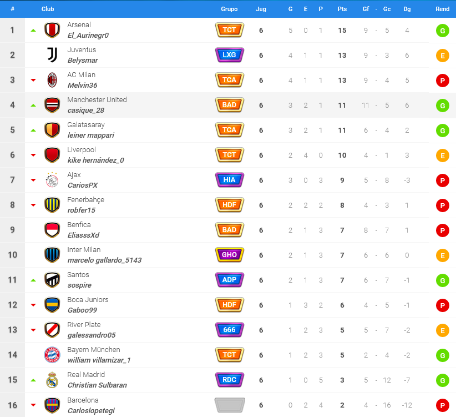Click the Arsenal club crest
Image resolution: width=456 pixels, height=417 pixels.
tap(52, 30)
